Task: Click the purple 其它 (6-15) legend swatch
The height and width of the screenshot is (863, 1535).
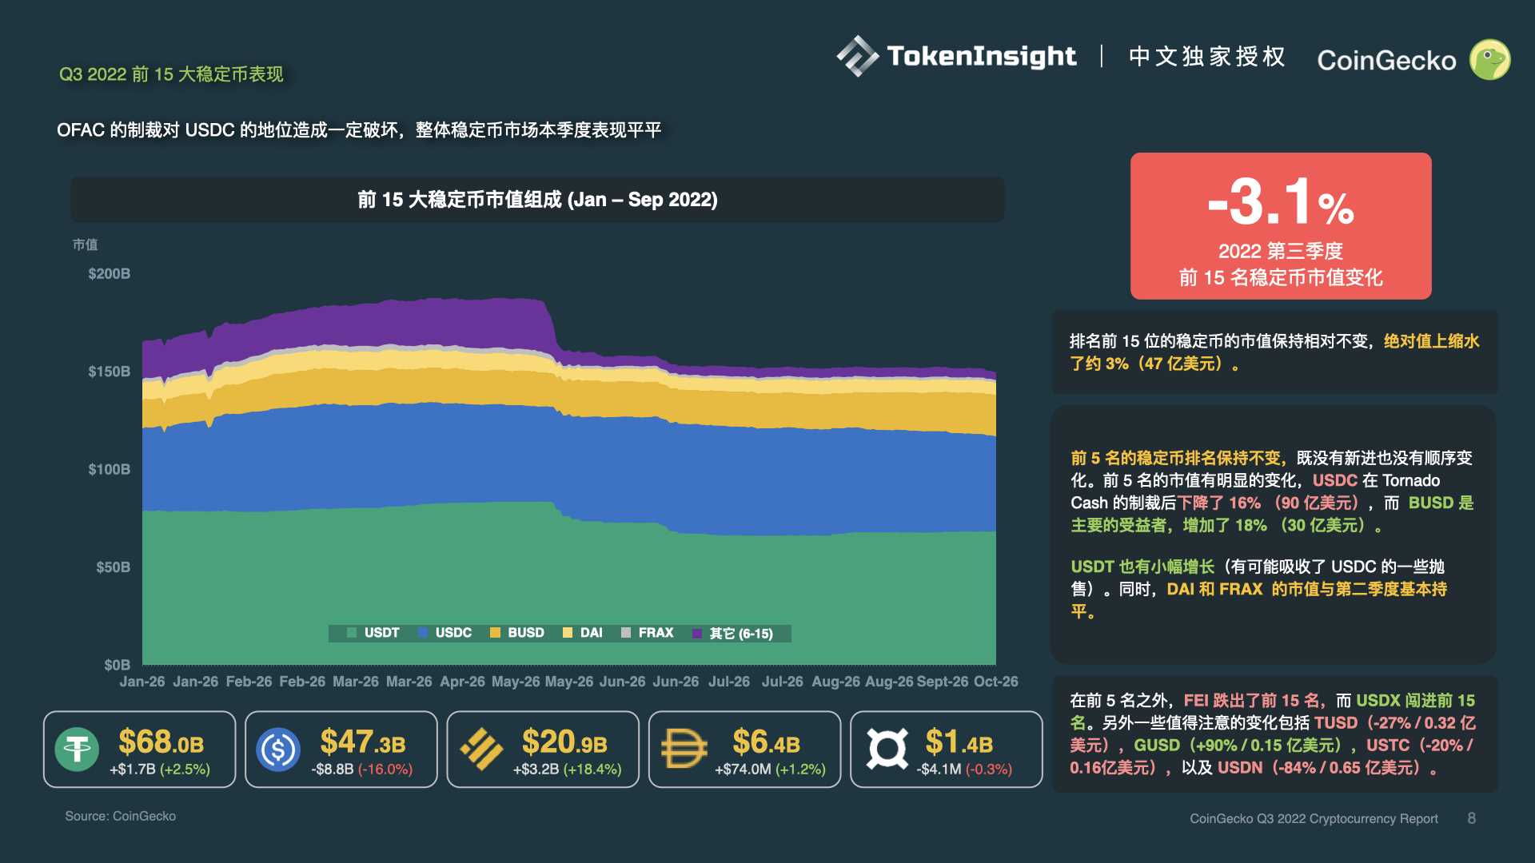Action: pos(697,634)
